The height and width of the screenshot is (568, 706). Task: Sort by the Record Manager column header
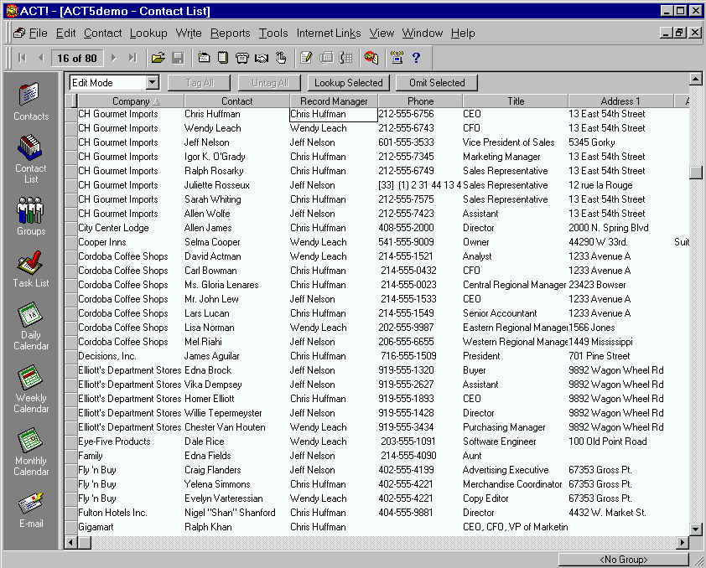point(334,101)
